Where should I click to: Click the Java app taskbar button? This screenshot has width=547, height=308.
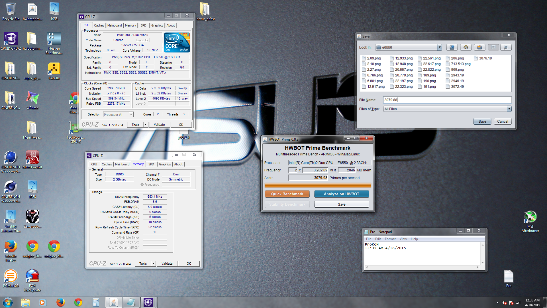tap(114, 302)
